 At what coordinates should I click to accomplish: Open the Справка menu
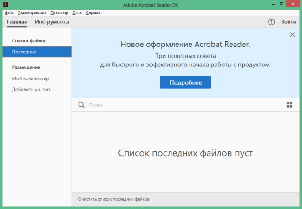pyautogui.click(x=93, y=13)
